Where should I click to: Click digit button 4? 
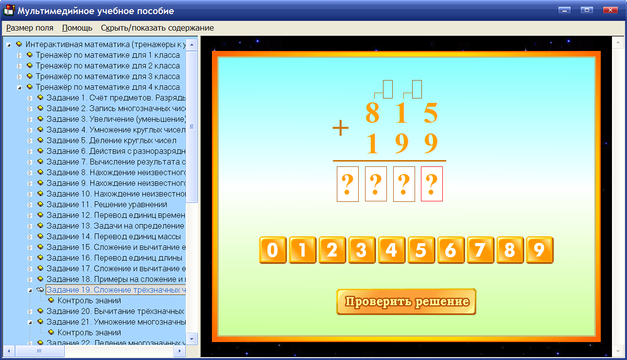(x=391, y=250)
